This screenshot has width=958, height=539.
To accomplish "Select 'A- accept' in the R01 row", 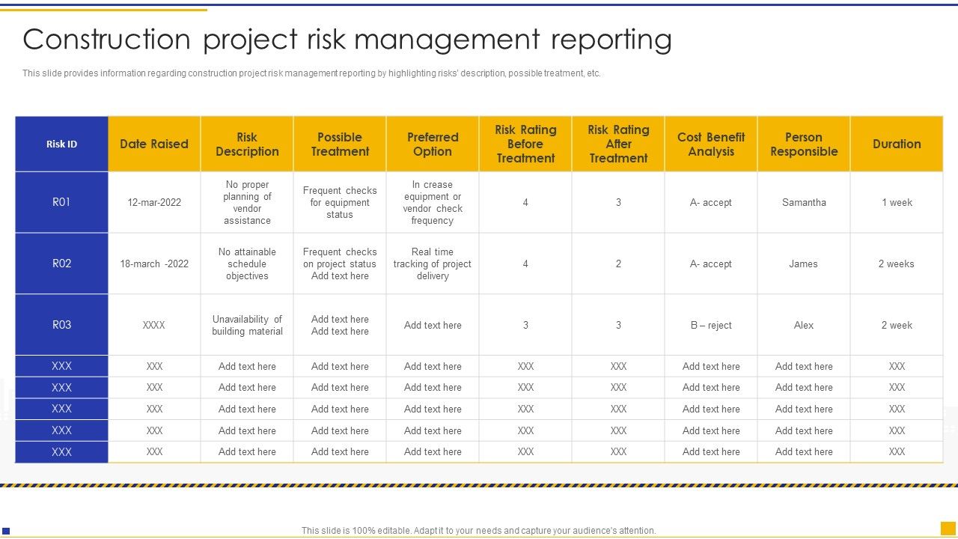I will coord(711,202).
